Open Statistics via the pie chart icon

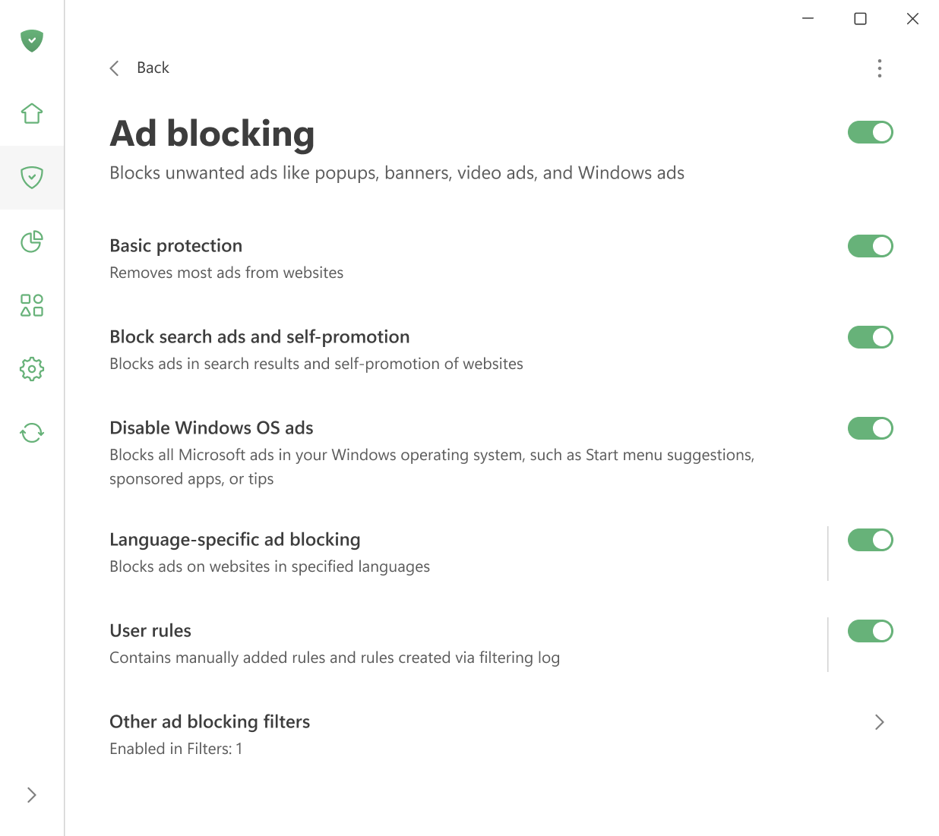(x=32, y=242)
